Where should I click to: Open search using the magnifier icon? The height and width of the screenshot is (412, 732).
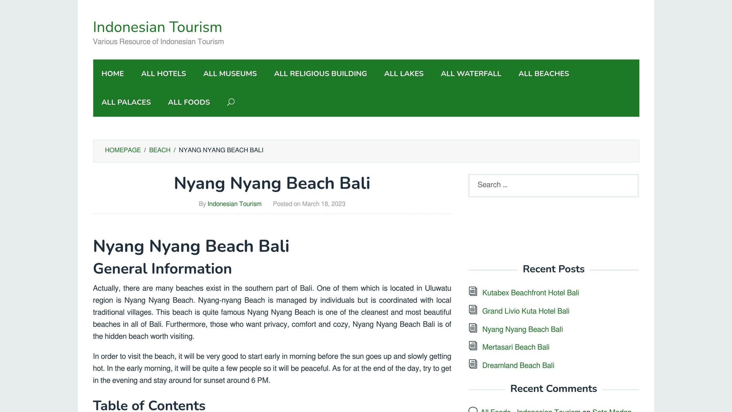pos(231,102)
